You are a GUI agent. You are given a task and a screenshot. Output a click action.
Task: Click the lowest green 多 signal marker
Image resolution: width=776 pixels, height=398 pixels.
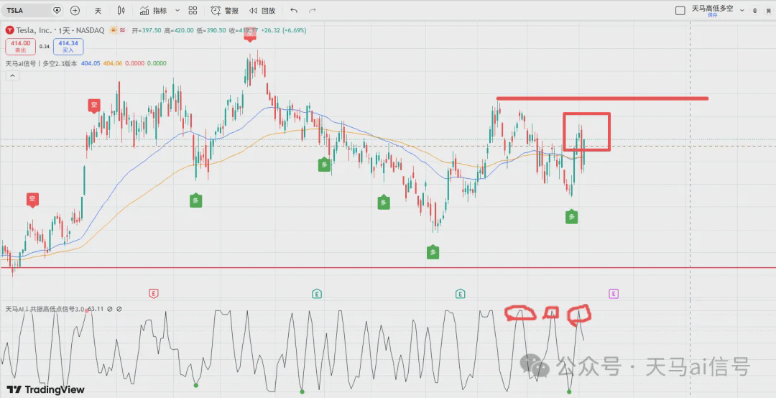(433, 252)
